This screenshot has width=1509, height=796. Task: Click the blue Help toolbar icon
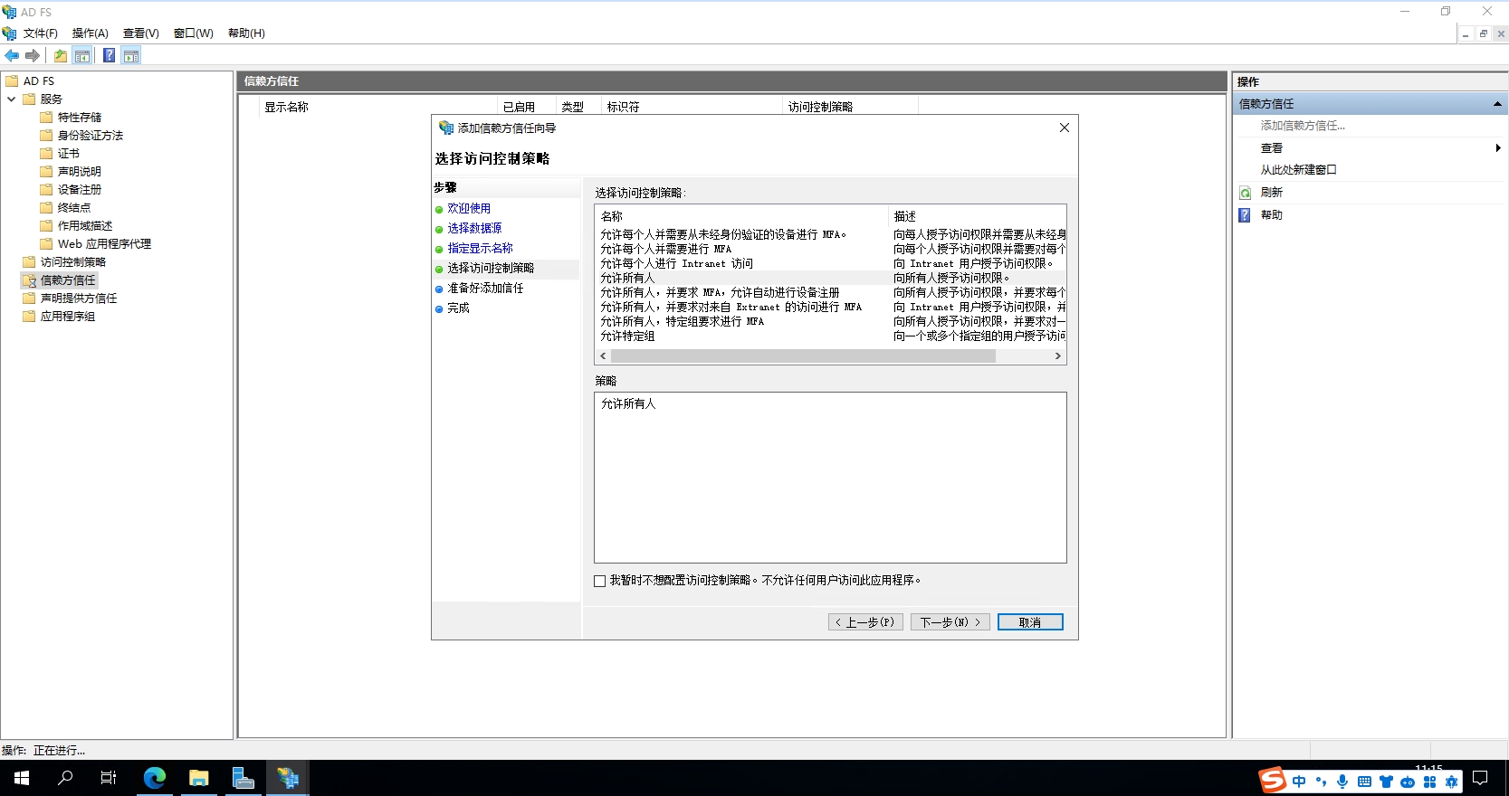(109, 56)
